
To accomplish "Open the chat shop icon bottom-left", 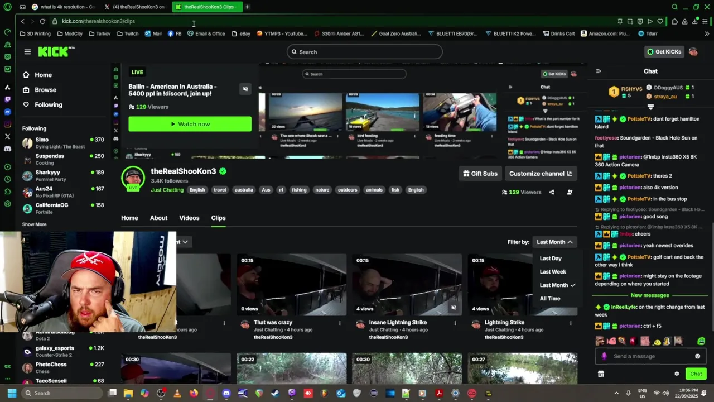I will 601,374.
